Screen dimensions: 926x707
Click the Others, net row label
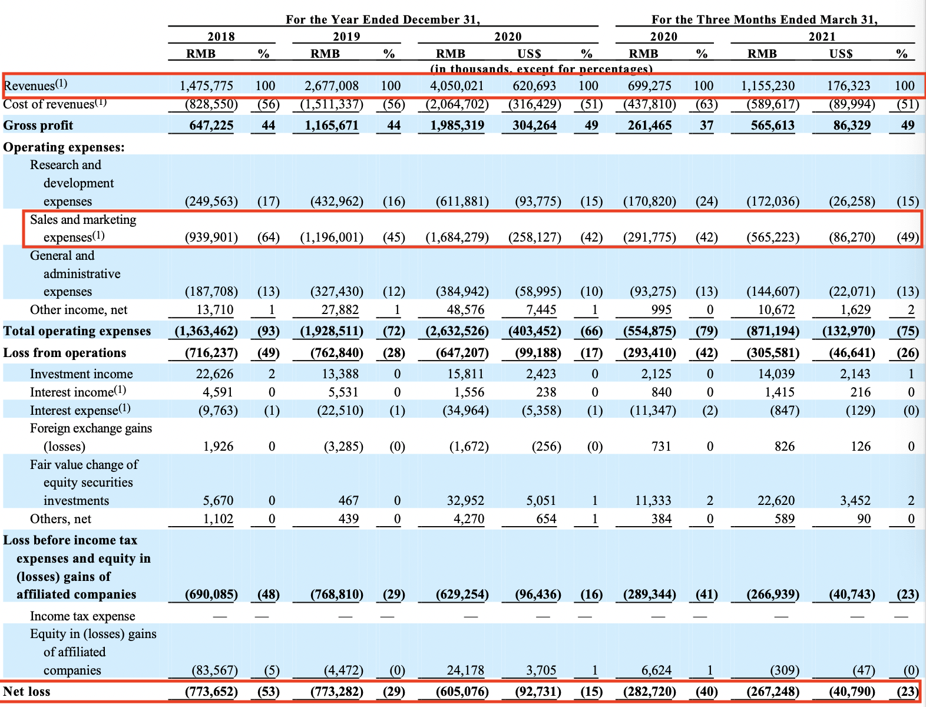point(61,519)
